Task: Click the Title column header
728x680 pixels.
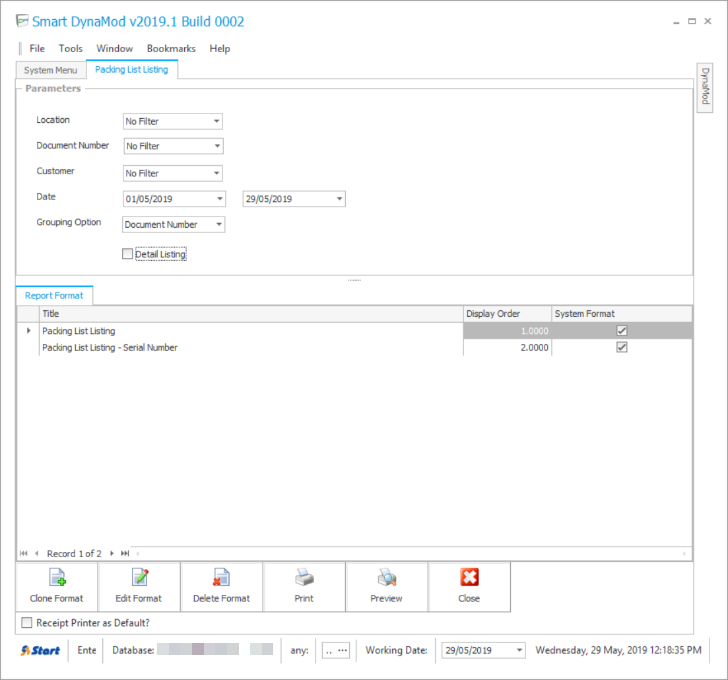Action: [x=251, y=314]
